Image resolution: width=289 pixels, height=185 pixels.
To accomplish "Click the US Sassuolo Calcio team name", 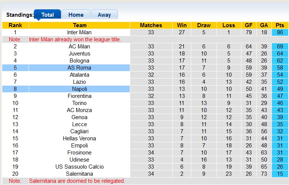I will tap(79, 167).
